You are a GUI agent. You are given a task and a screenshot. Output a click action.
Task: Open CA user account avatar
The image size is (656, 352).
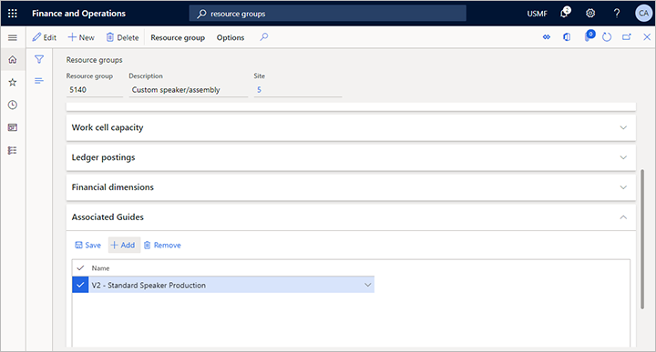(x=643, y=14)
